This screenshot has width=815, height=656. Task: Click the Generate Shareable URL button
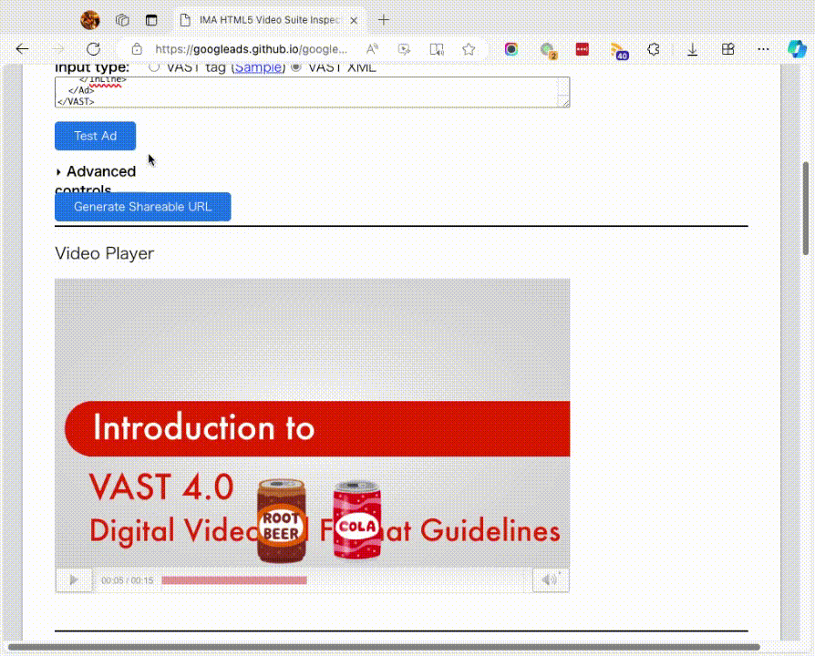(143, 207)
